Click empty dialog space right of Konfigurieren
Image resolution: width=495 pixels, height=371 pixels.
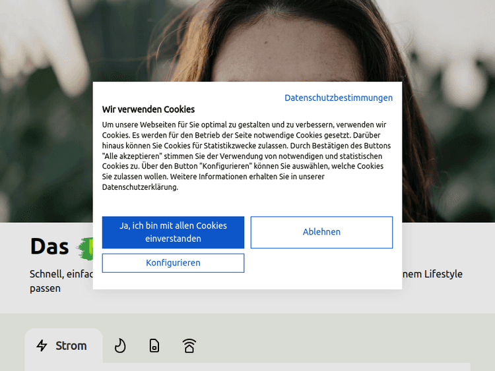[x=322, y=264]
